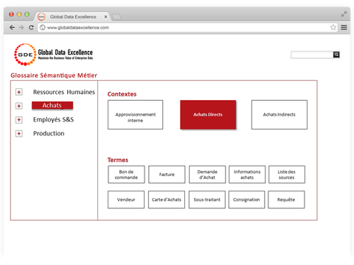Open the Demande d'Achat term
354x265 pixels.
(207, 174)
